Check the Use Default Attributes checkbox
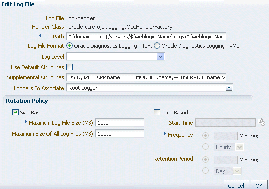269x189 pixels. [x=70, y=67]
